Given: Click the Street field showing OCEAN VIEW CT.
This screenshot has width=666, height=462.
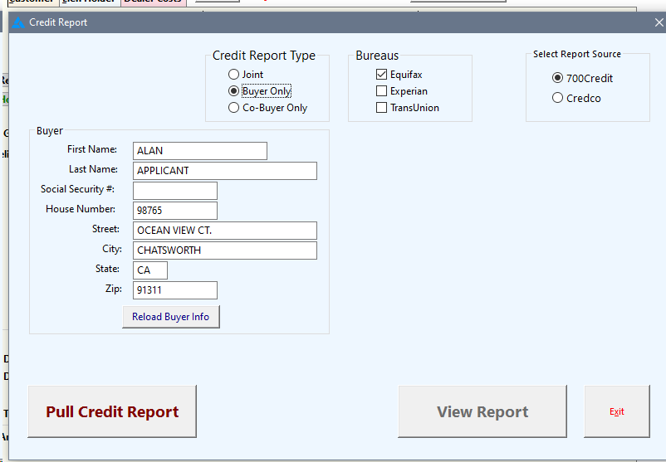Looking at the screenshot, I should tap(224, 231).
